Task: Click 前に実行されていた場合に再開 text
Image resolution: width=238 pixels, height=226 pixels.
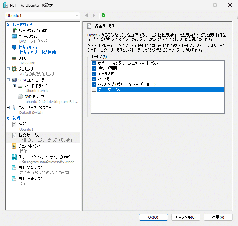Action: coord(44,172)
